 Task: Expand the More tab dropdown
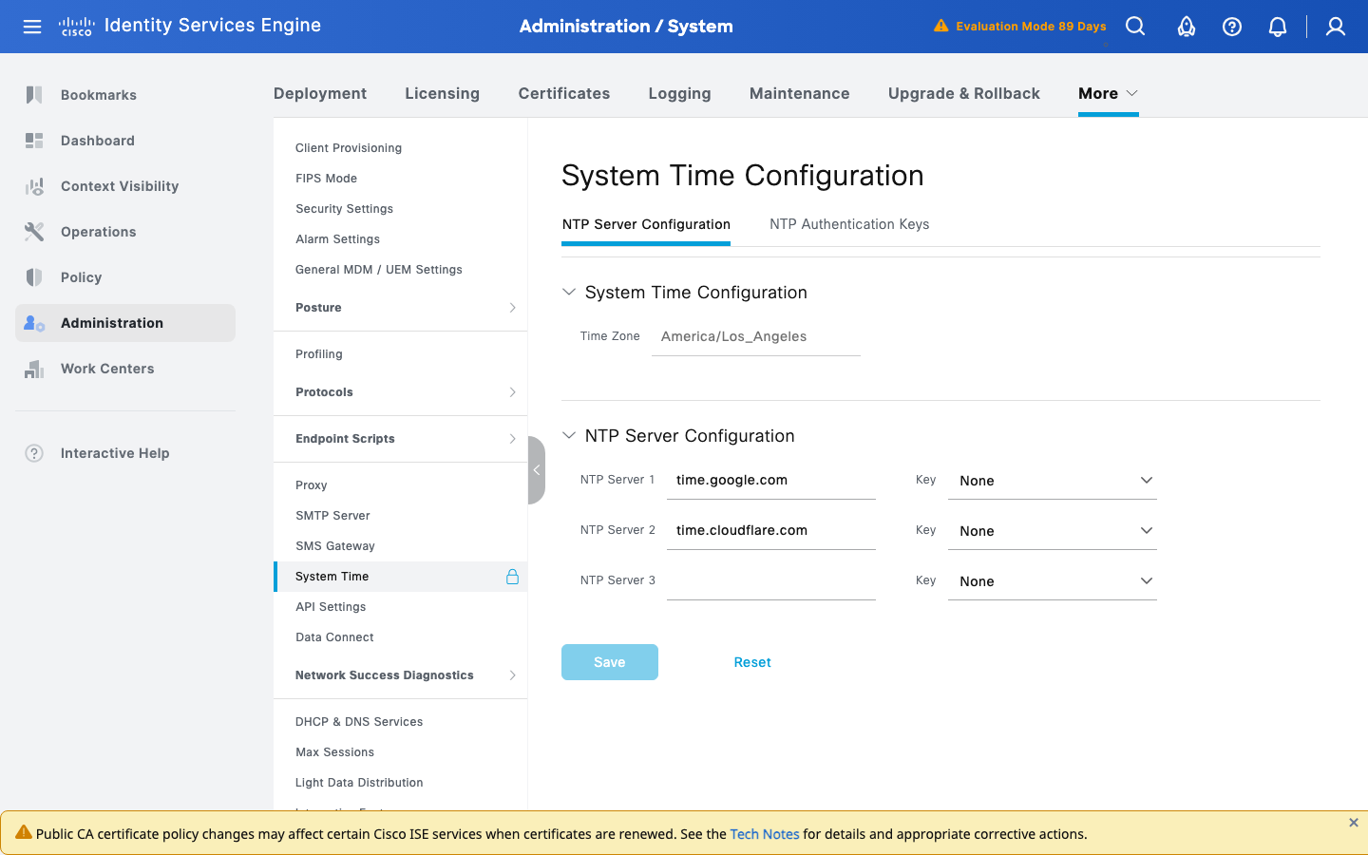pyautogui.click(x=1108, y=93)
